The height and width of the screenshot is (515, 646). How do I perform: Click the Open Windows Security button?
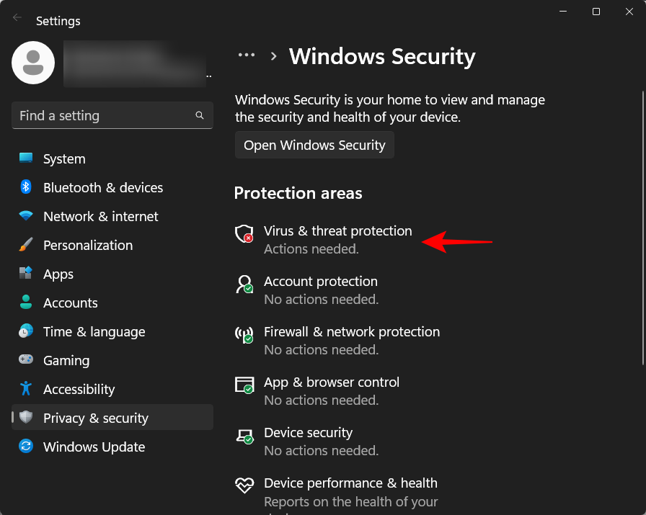click(x=314, y=145)
